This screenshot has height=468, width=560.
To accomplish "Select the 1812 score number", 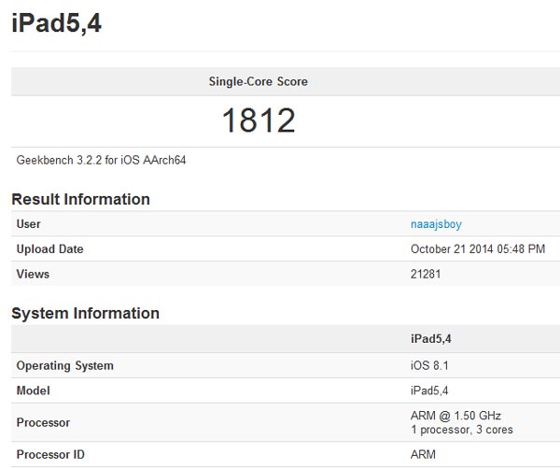I will [259, 120].
